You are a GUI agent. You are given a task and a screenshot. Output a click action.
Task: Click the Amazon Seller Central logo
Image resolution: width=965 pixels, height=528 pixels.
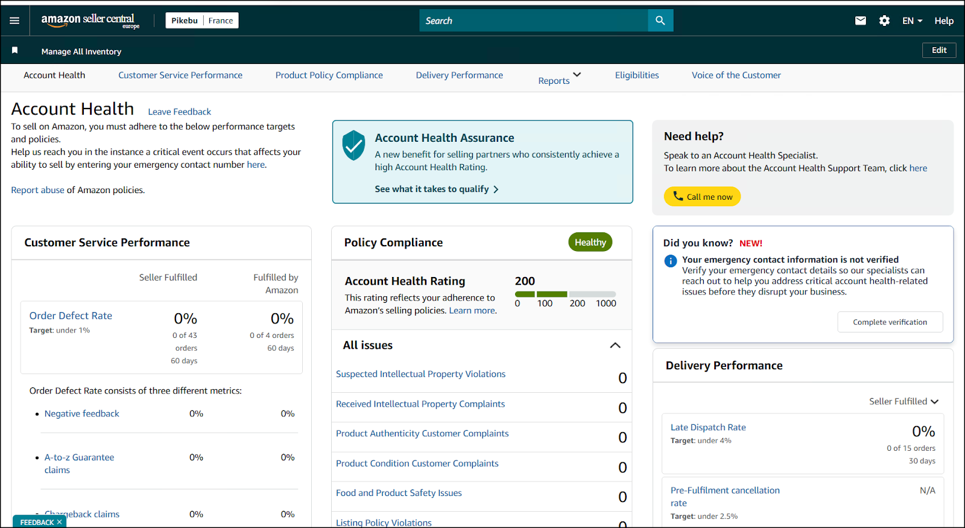pos(90,21)
